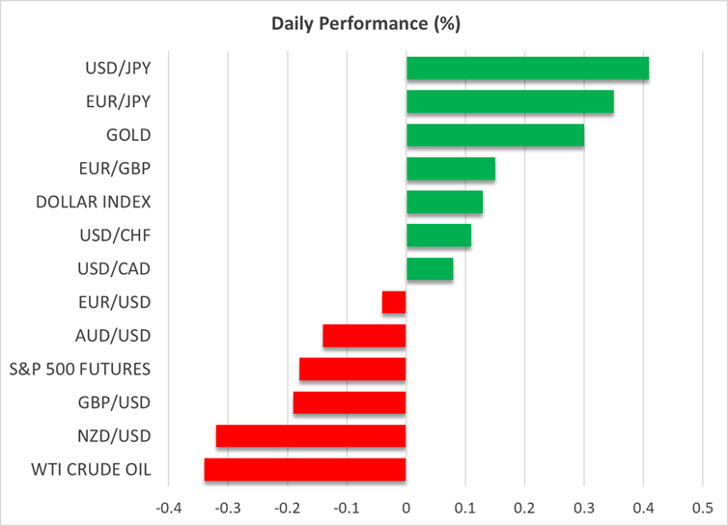Click the -0.4 x-axis tick label
The width and height of the screenshot is (728, 526).
(x=168, y=507)
